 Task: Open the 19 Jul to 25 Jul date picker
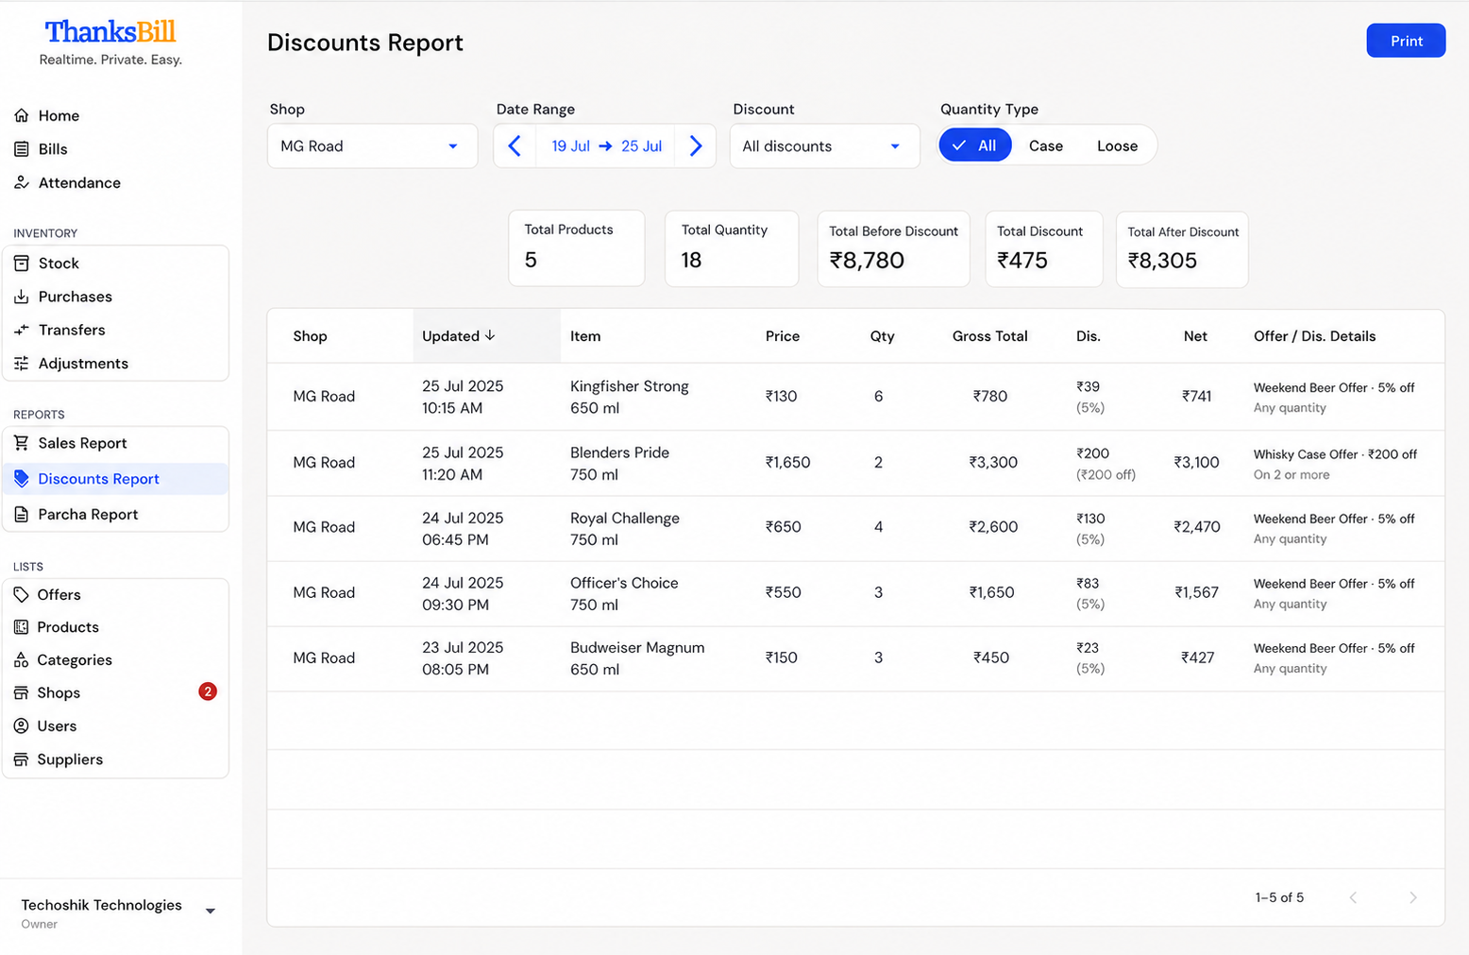[x=606, y=146]
